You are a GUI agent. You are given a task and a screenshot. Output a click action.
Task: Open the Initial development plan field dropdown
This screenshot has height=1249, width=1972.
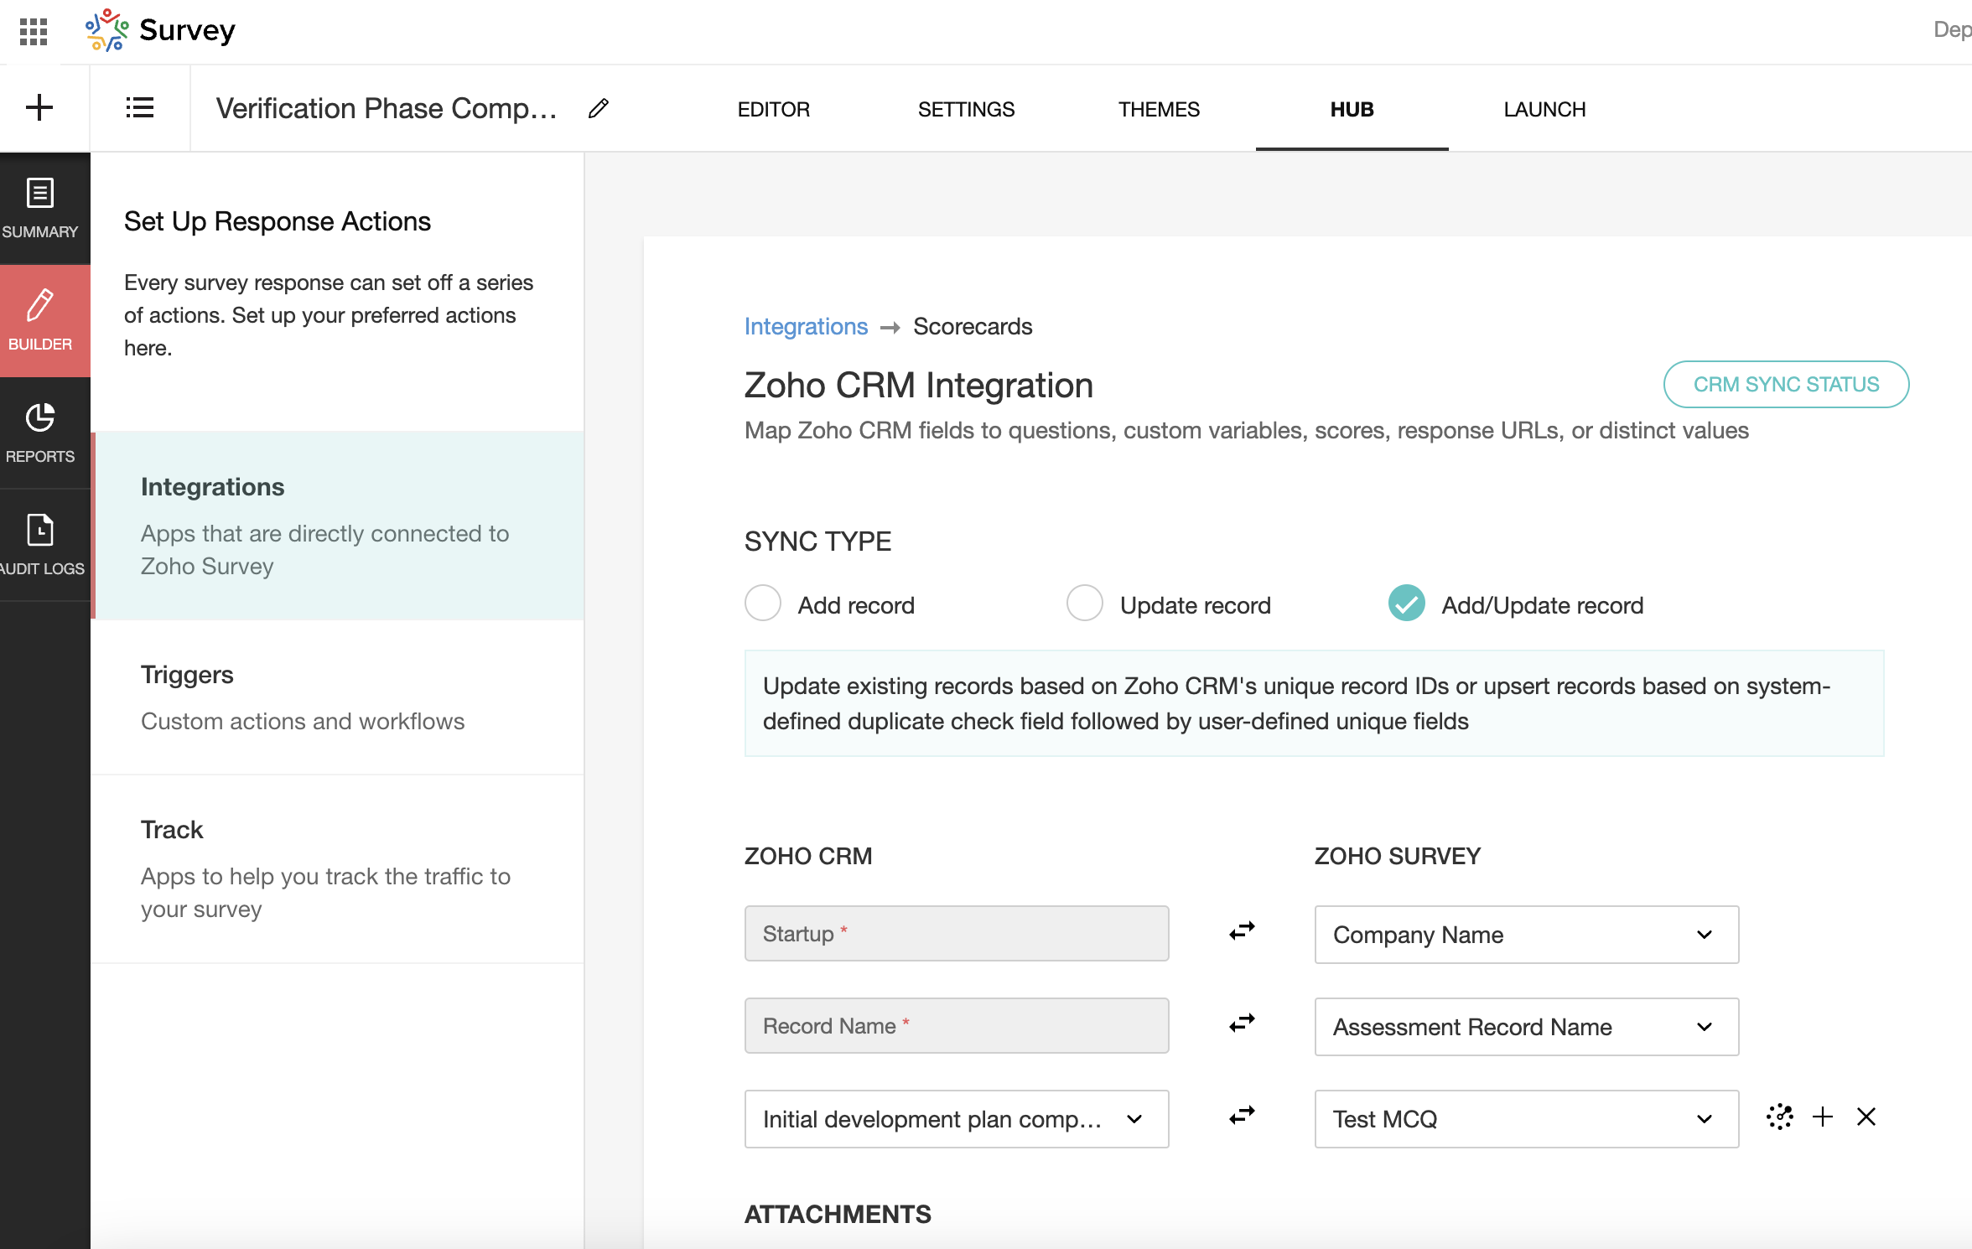point(956,1119)
